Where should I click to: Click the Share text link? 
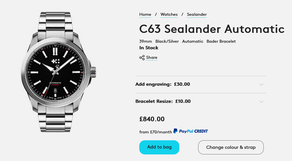pyautogui.click(x=152, y=57)
